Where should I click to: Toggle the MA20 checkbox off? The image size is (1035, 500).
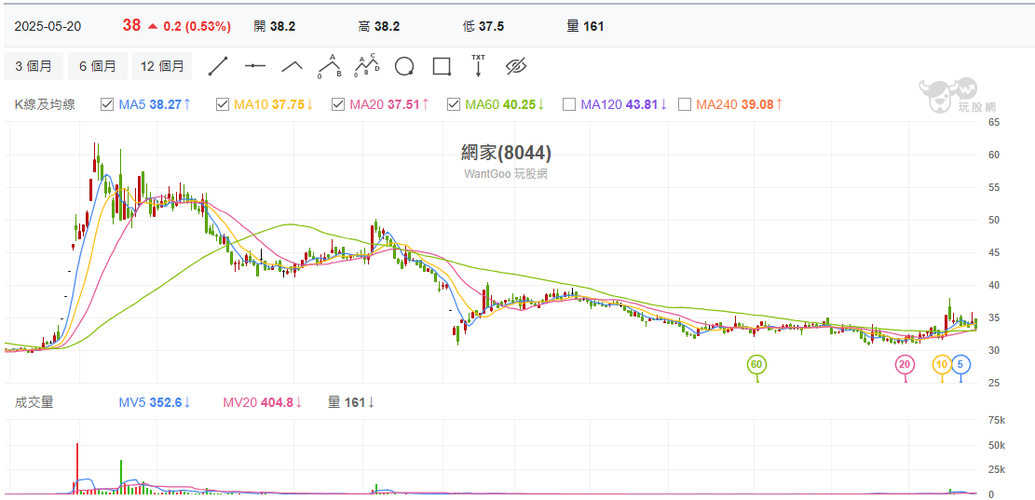click(x=338, y=104)
